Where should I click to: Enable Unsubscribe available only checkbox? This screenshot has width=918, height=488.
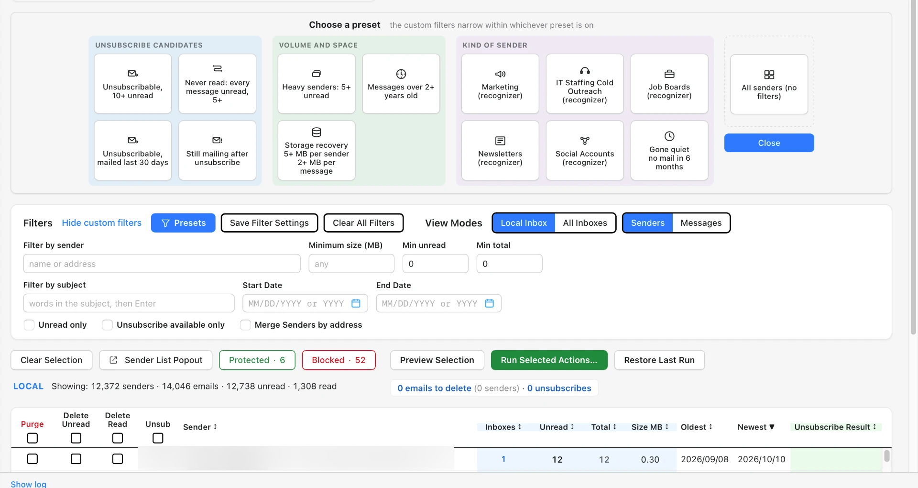pos(108,325)
